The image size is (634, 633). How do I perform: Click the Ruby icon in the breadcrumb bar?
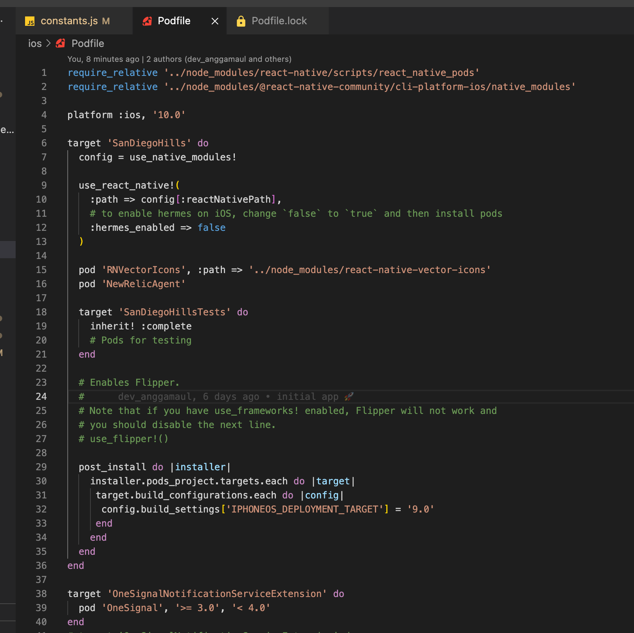(60, 43)
